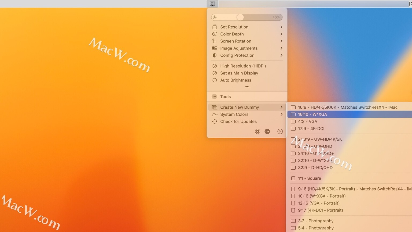
Task: Click display icon beside 16:10 W*XGA
Action: [x=293, y=114]
